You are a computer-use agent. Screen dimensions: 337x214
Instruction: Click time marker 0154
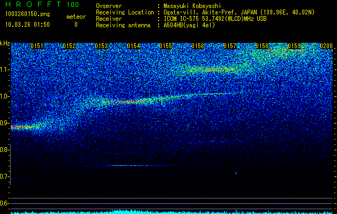click(133, 46)
